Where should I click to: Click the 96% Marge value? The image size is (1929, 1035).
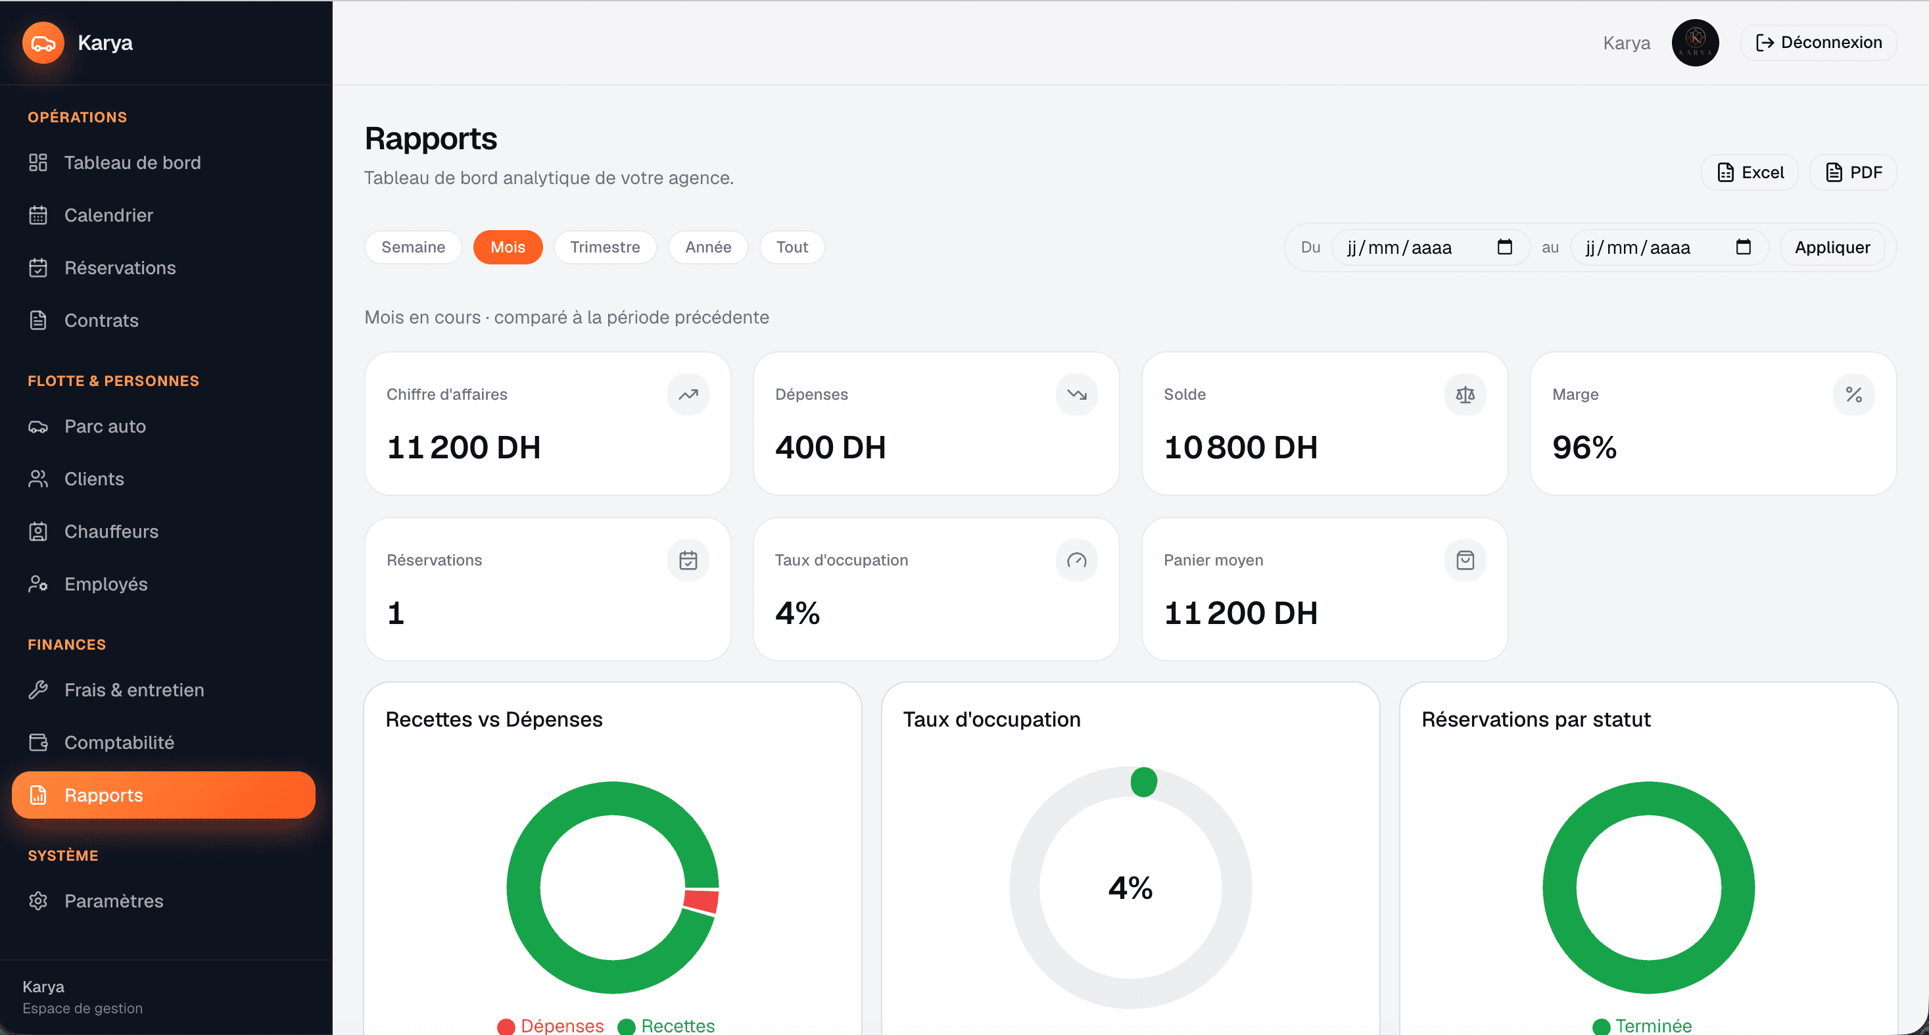point(1584,447)
